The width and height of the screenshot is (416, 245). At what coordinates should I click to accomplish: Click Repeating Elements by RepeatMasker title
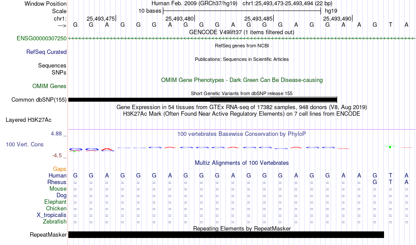tap(242, 228)
